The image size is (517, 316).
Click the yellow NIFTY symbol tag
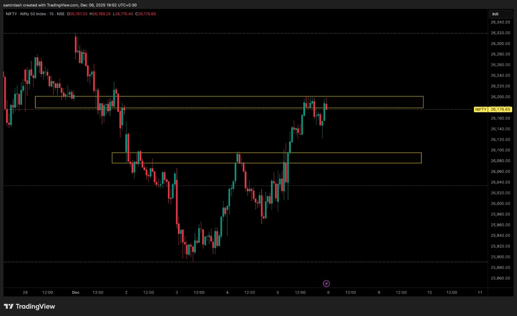pyautogui.click(x=480, y=109)
